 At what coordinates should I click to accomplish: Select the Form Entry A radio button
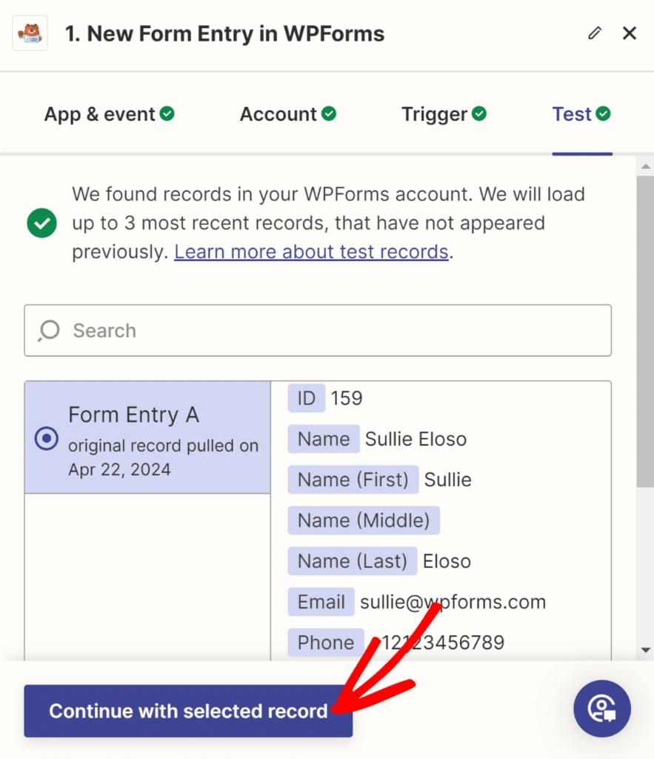click(x=46, y=439)
